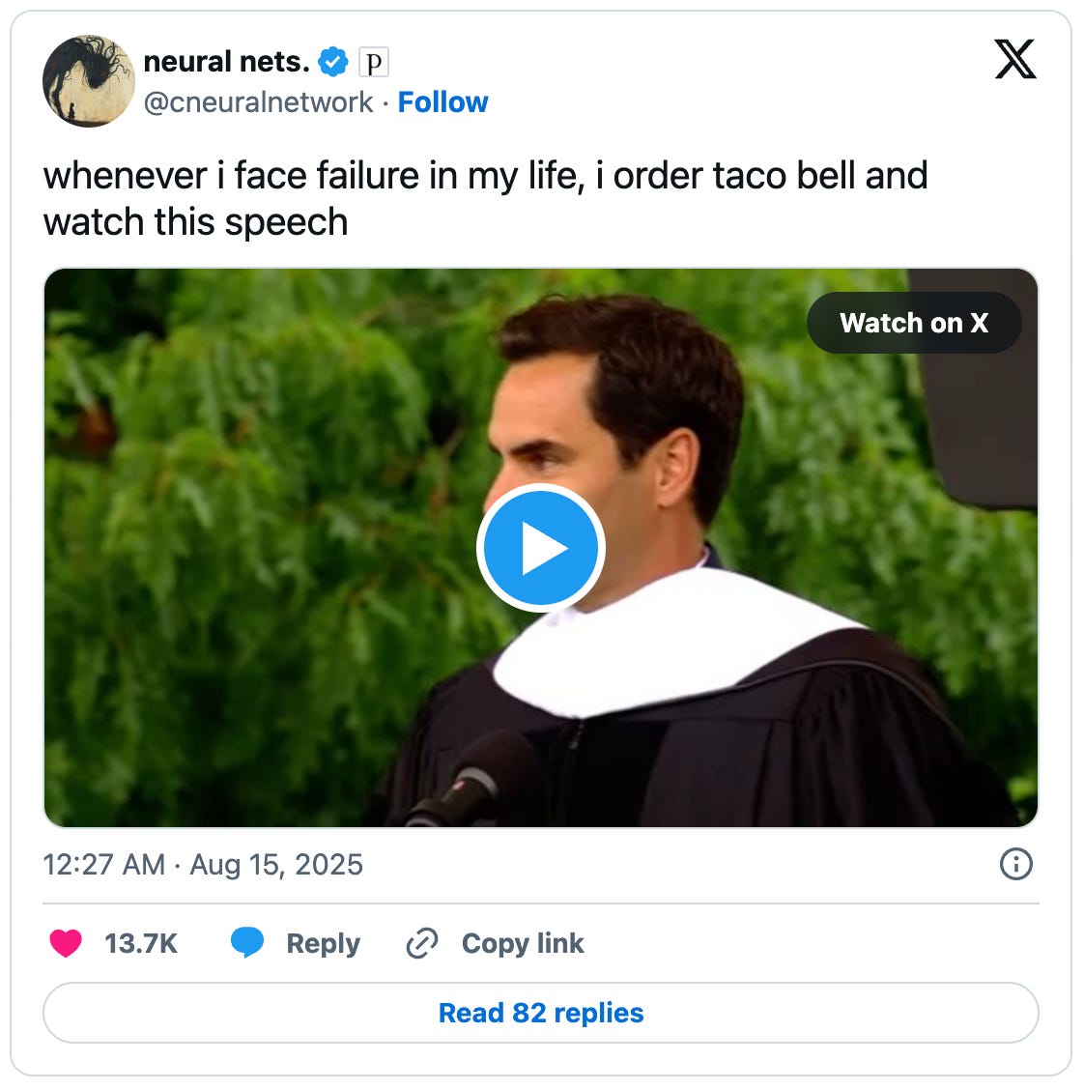Like the post with the heart icon
The width and height of the screenshot is (1084, 1090).
tap(66, 943)
